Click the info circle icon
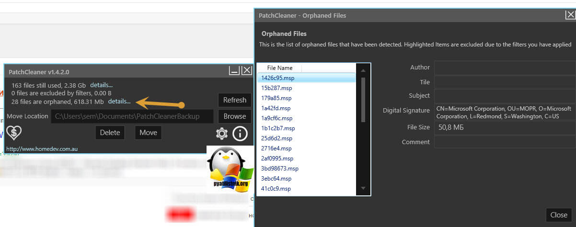This screenshot has width=576, height=227. point(240,133)
